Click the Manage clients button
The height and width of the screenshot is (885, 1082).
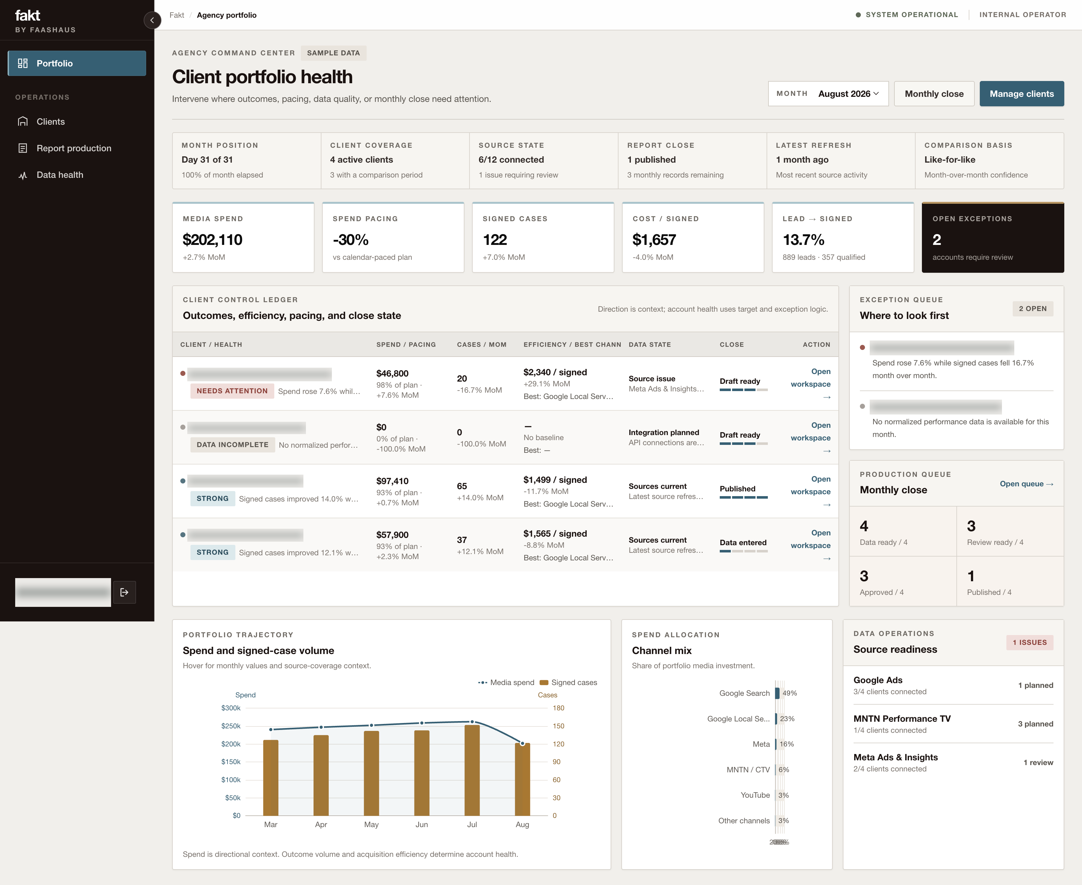1021,94
